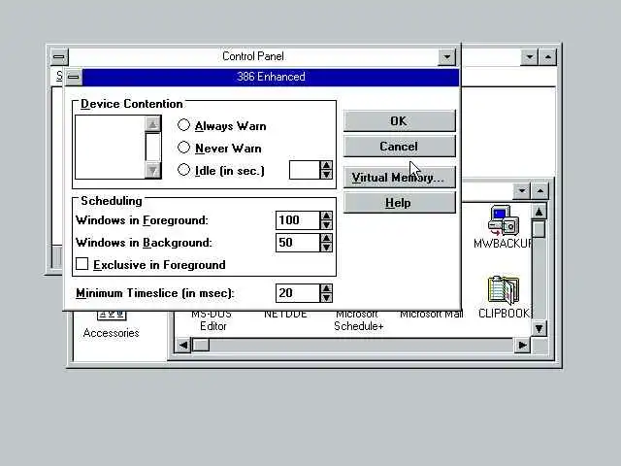Click down arrow of Device Contention list scrollbar
The width and height of the screenshot is (621, 466).
(x=152, y=171)
